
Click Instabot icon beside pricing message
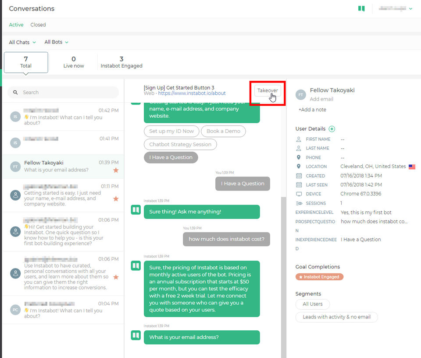coord(136,266)
